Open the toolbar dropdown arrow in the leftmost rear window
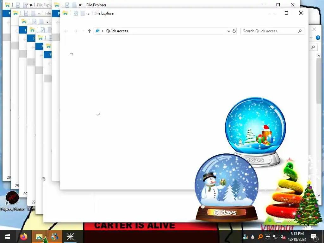324x243 pixels. (31, 5)
